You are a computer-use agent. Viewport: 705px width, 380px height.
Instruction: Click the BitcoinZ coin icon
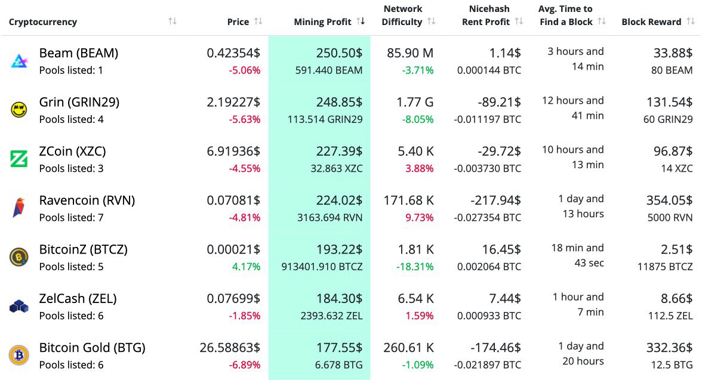coord(19,257)
